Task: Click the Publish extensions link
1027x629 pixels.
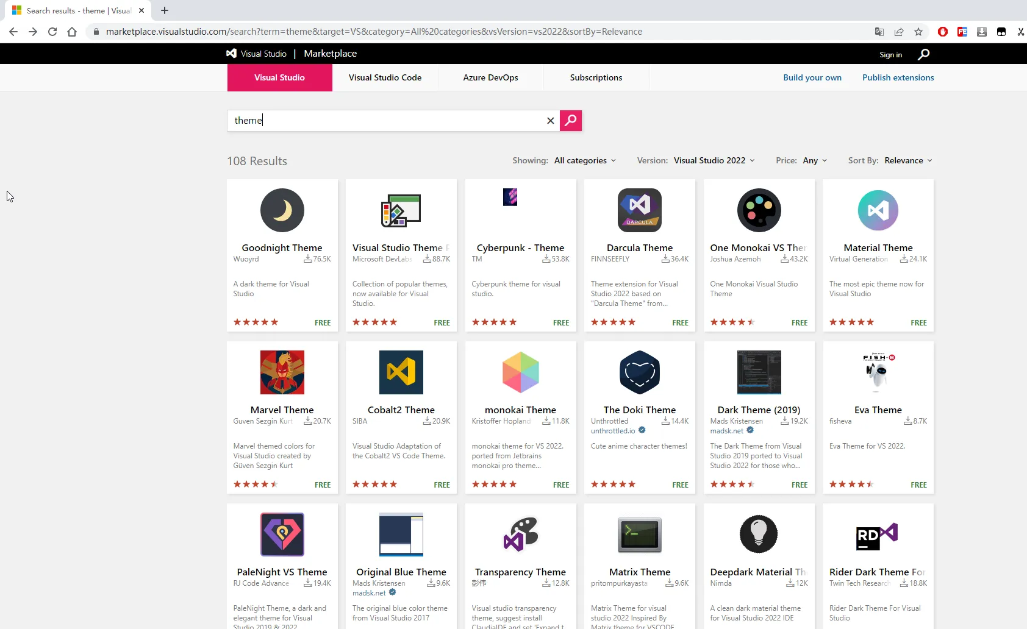Action: (898, 77)
